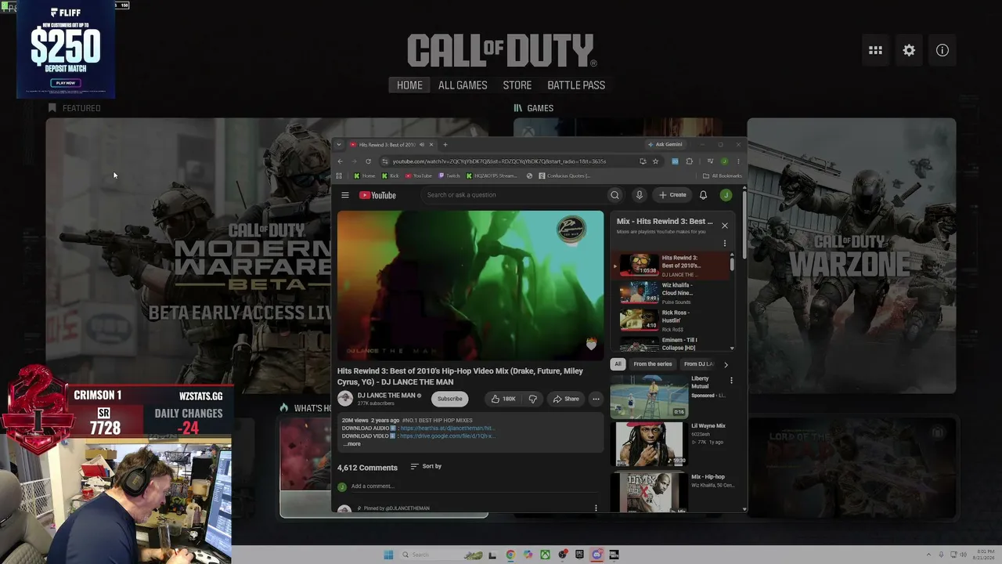The image size is (1002, 564).
Task: Open the Create menu on YouTube
Action: click(672, 195)
